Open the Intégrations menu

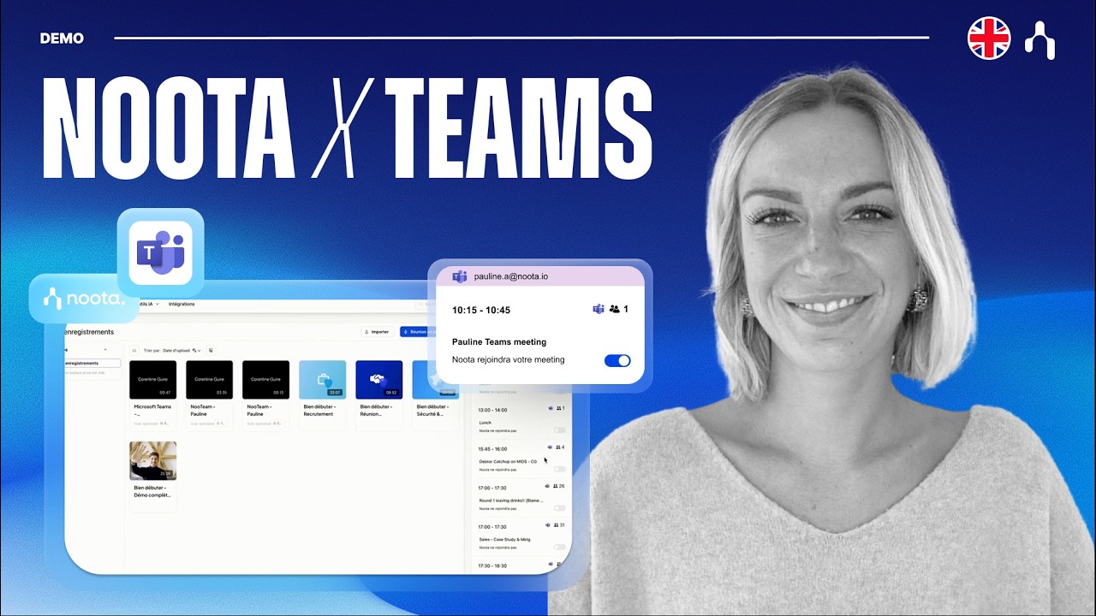tap(182, 304)
